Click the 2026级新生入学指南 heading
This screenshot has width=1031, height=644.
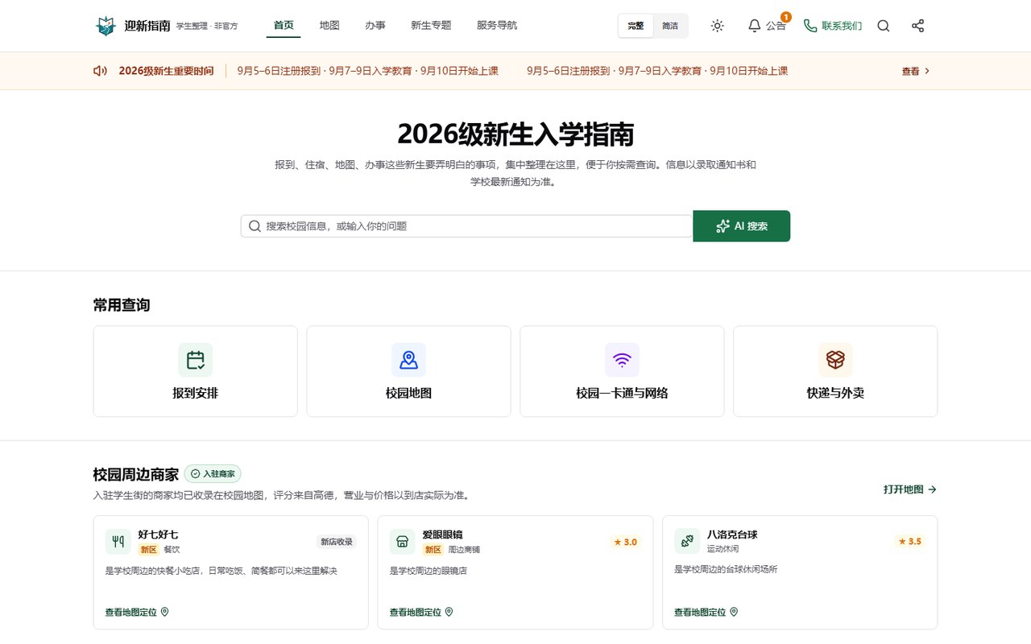click(515, 134)
